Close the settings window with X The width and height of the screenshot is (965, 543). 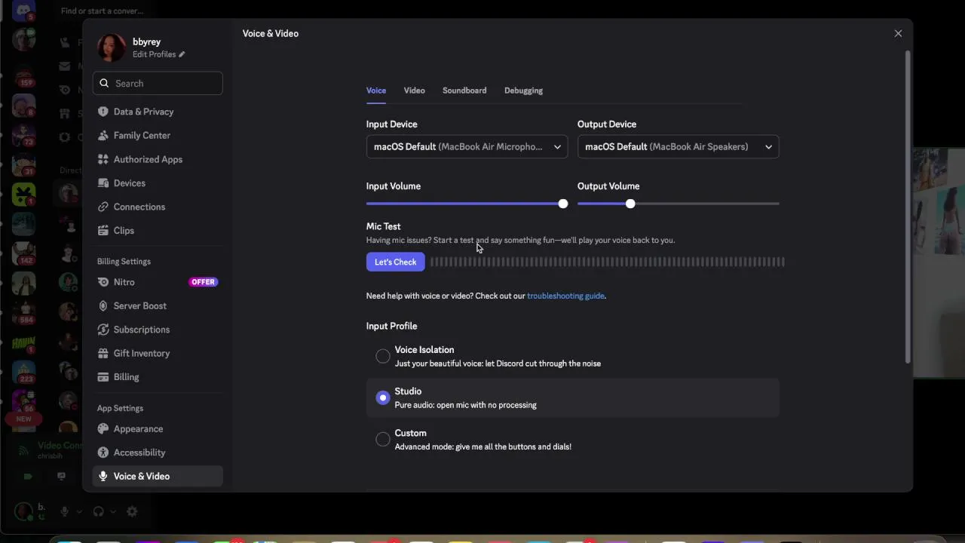(898, 33)
